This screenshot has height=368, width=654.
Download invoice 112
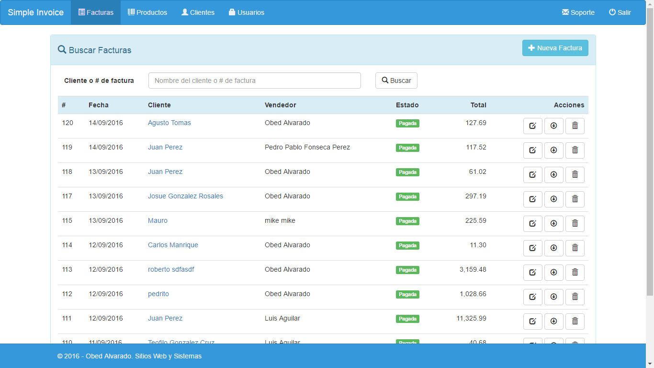(554, 297)
